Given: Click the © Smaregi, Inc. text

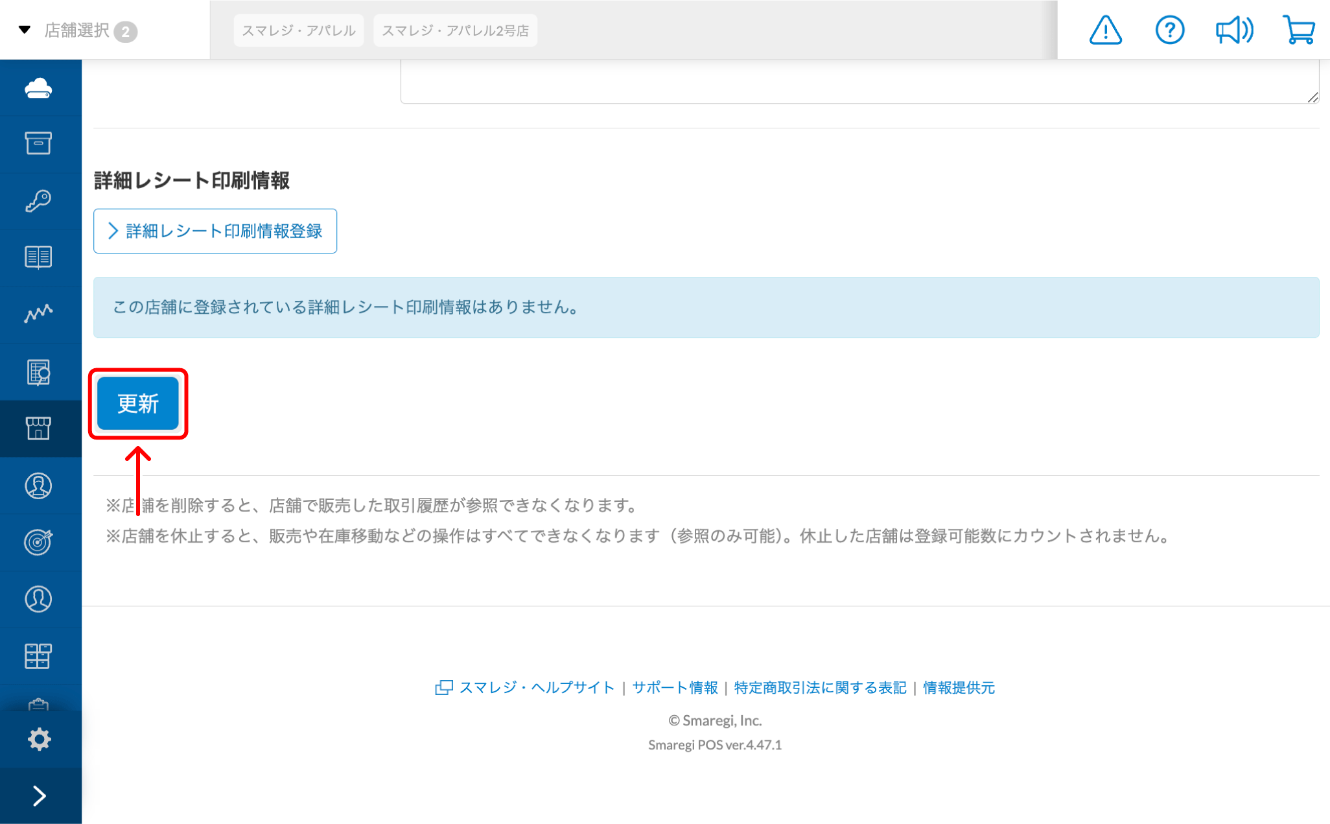Looking at the screenshot, I should [715, 720].
